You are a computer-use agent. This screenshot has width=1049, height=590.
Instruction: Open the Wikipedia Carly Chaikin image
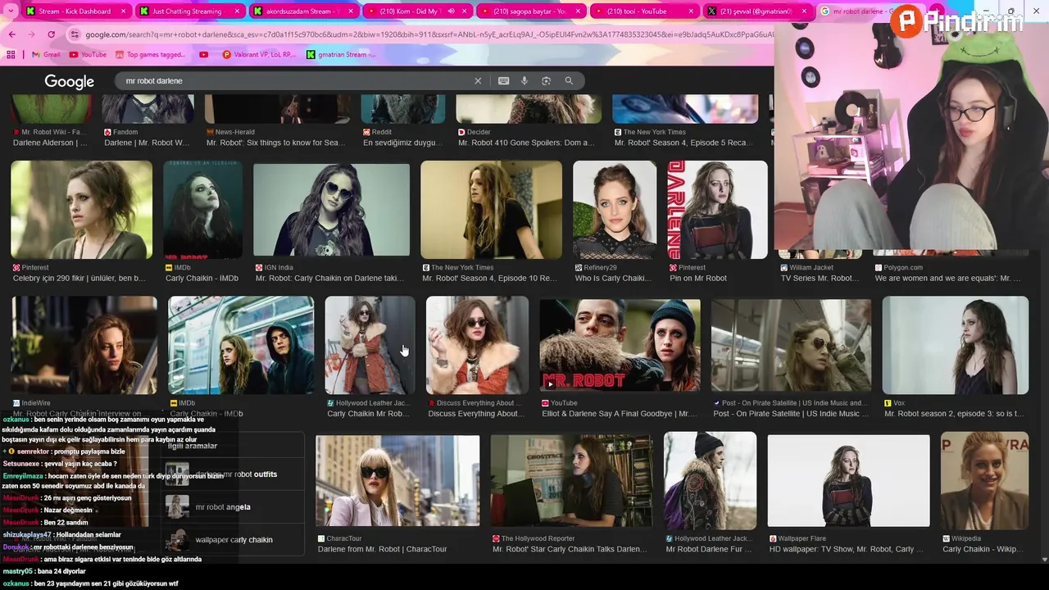pyautogui.click(x=984, y=480)
